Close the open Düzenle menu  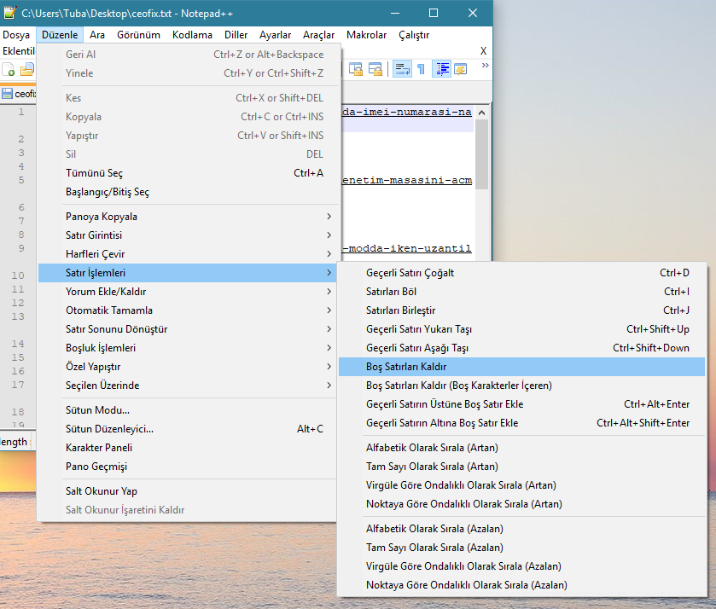pos(60,35)
